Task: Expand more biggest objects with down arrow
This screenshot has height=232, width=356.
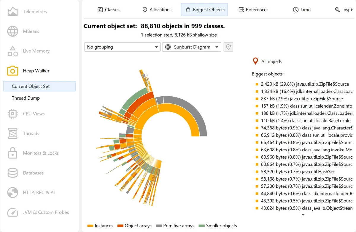Action: pos(303,215)
